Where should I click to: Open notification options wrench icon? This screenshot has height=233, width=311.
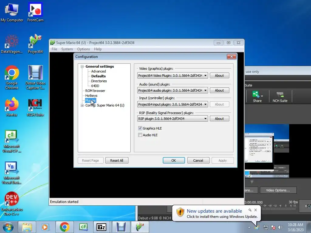click(250, 210)
